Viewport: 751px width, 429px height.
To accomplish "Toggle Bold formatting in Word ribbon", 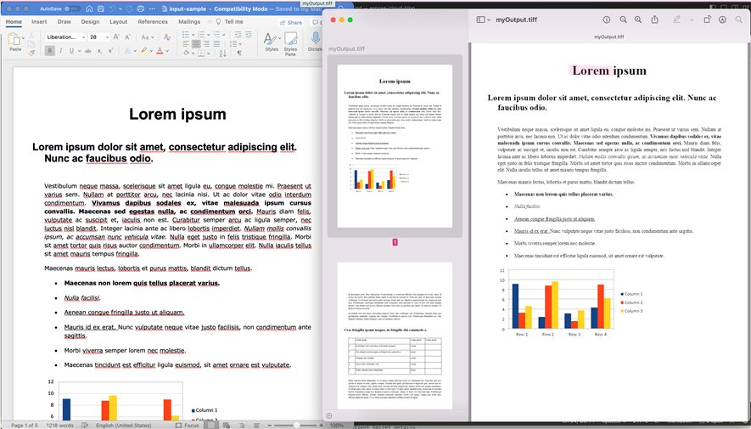I will point(50,50).
